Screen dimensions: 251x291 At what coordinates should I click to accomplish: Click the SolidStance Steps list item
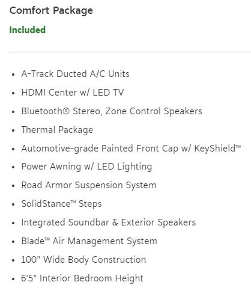[x=61, y=204]
